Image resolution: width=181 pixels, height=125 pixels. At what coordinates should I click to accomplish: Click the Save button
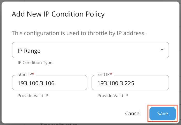(x=162, y=113)
